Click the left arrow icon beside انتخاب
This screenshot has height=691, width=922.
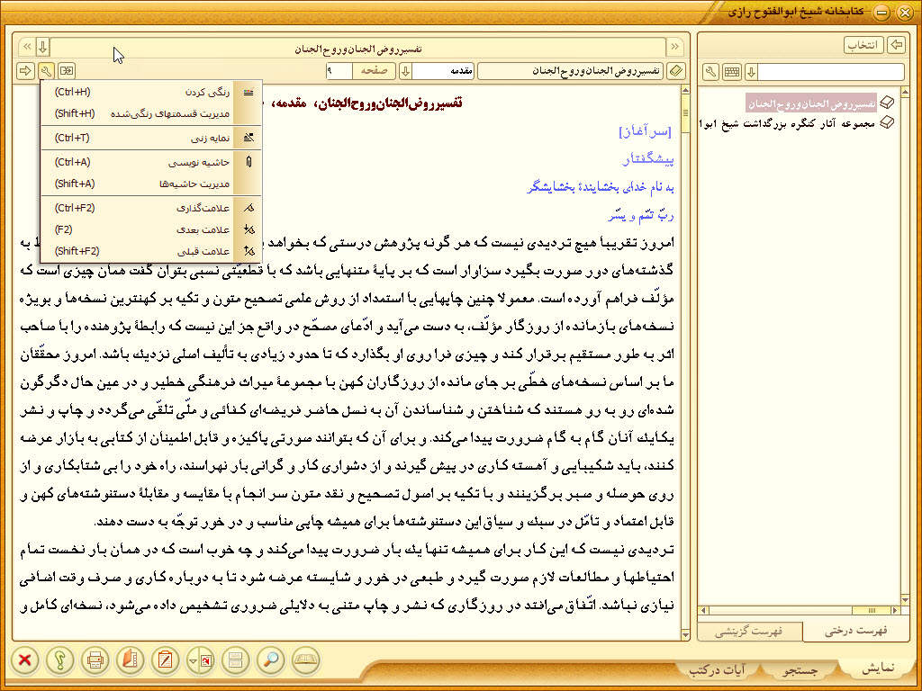click(x=896, y=45)
